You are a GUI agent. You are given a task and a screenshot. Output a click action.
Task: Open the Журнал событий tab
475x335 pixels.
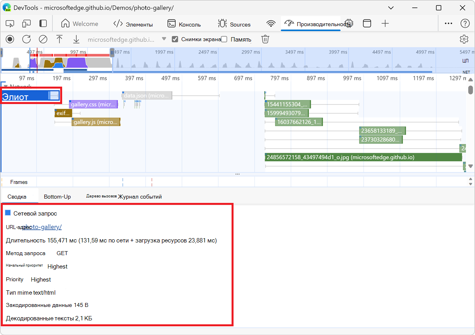click(x=140, y=197)
